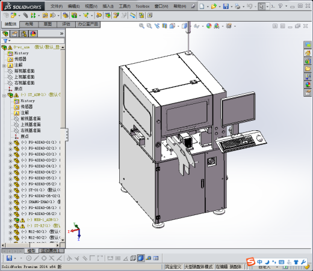Click the Save icon in top toolbar
The height and width of the screenshot is (271, 313).
pyautogui.click(x=226, y=7)
